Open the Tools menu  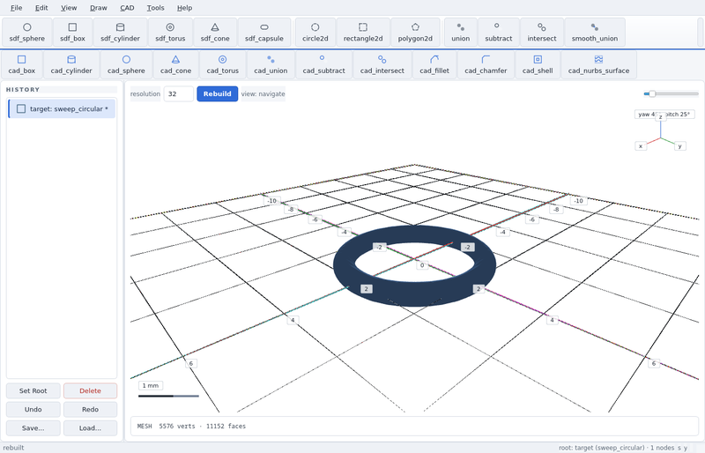tap(155, 8)
